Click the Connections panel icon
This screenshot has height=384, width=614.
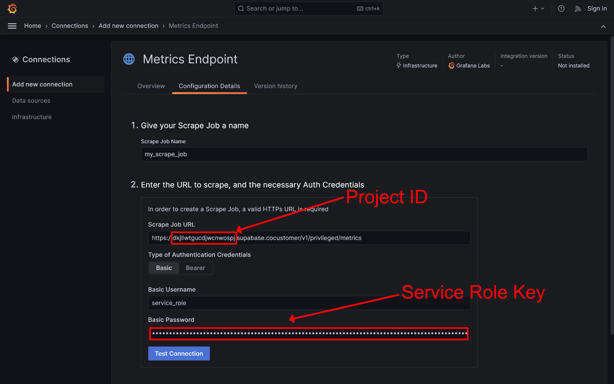pyautogui.click(x=15, y=59)
